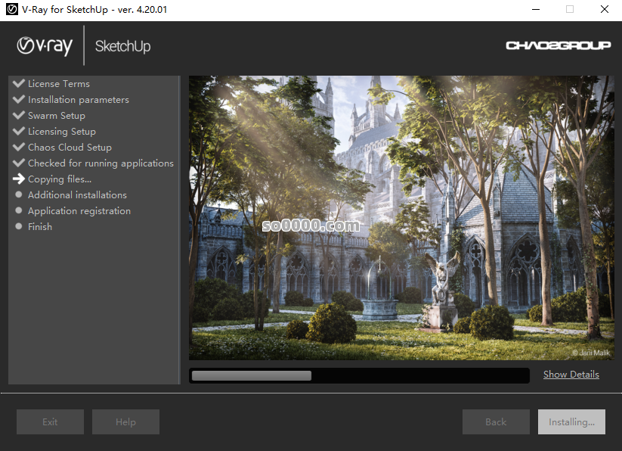Viewport: 622px width, 451px height.
Task: Click the Installing... button
Action: [571, 422]
